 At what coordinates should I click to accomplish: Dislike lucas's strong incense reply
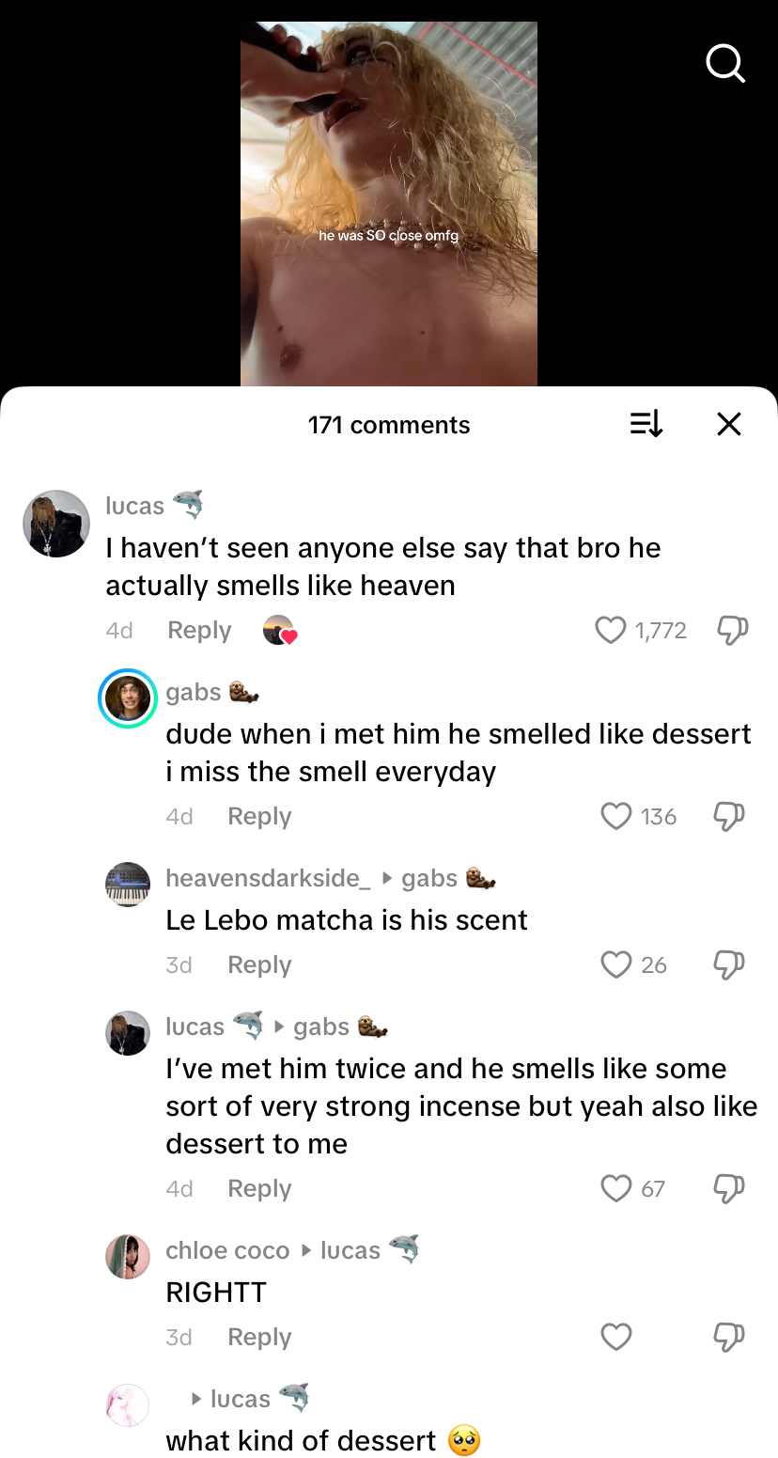729,1188
